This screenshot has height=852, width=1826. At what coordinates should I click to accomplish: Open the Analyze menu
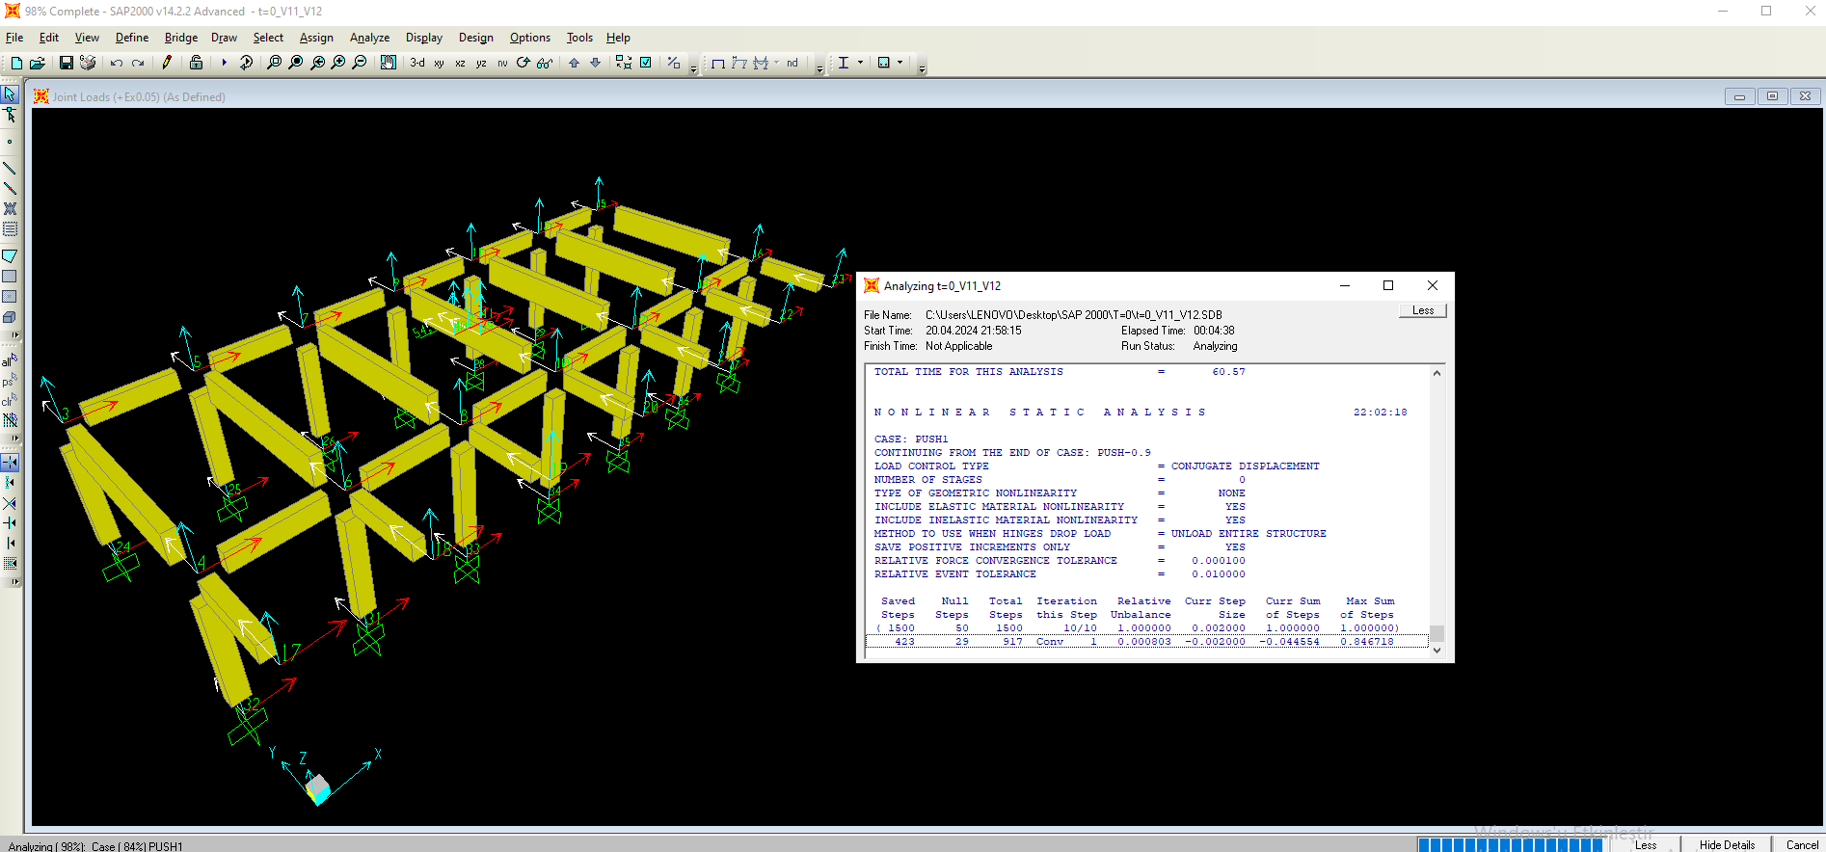point(369,38)
